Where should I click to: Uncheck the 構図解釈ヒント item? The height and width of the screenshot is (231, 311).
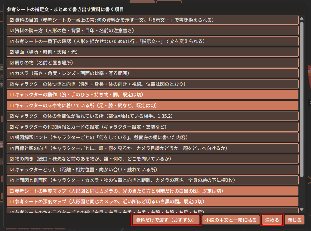pyautogui.click(x=152, y=137)
